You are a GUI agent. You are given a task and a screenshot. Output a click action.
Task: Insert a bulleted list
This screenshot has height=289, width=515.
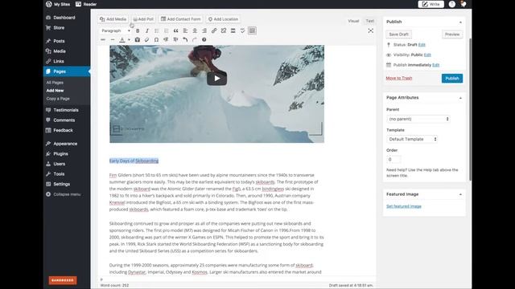[x=157, y=31]
